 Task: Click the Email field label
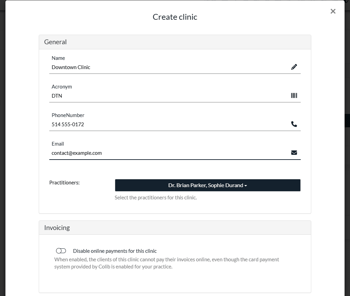click(x=57, y=144)
